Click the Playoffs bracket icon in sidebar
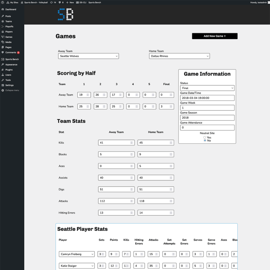The height and width of the screenshot is (270, 270). (3, 27)
